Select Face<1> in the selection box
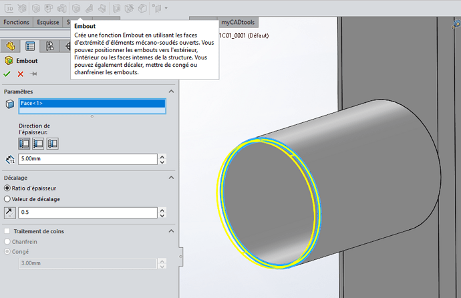Screen dimensions: 461x298 point(92,103)
